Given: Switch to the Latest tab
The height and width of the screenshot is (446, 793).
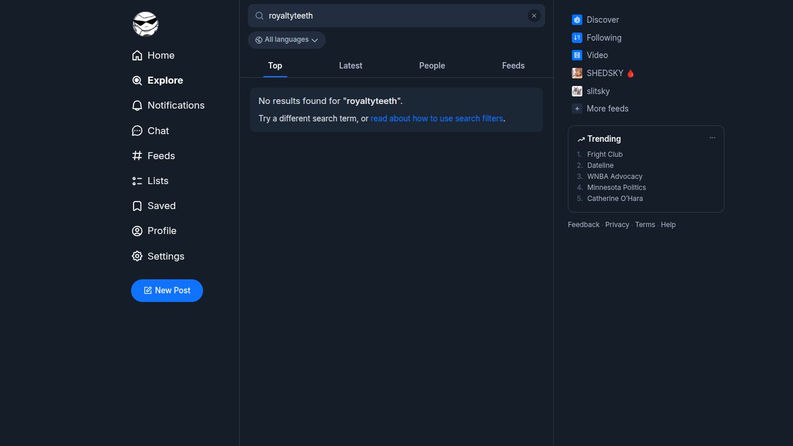Looking at the screenshot, I should pyautogui.click(x=351, y=66).
